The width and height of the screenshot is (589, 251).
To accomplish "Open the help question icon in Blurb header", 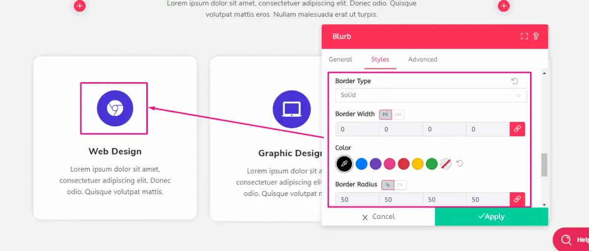I will [536, 36].
